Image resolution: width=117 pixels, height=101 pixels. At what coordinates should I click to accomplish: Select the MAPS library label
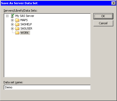coord(24,20)
